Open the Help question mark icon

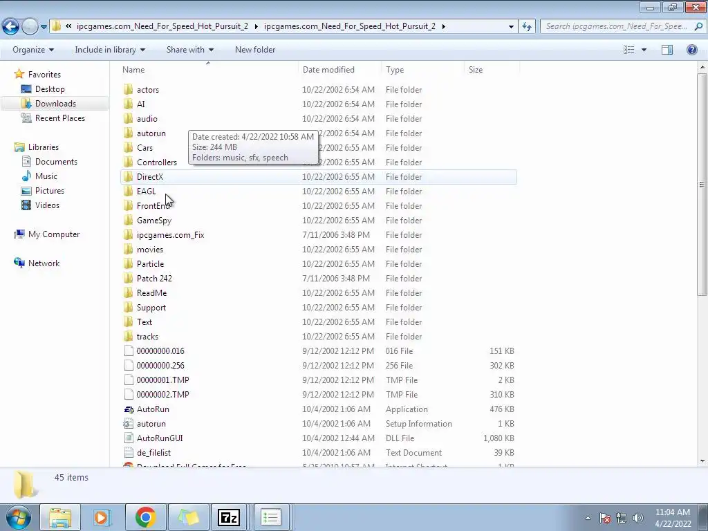pos(691,50)
